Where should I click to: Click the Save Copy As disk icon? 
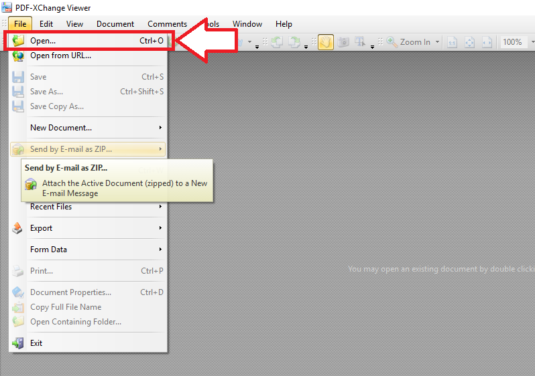point(18,106)
